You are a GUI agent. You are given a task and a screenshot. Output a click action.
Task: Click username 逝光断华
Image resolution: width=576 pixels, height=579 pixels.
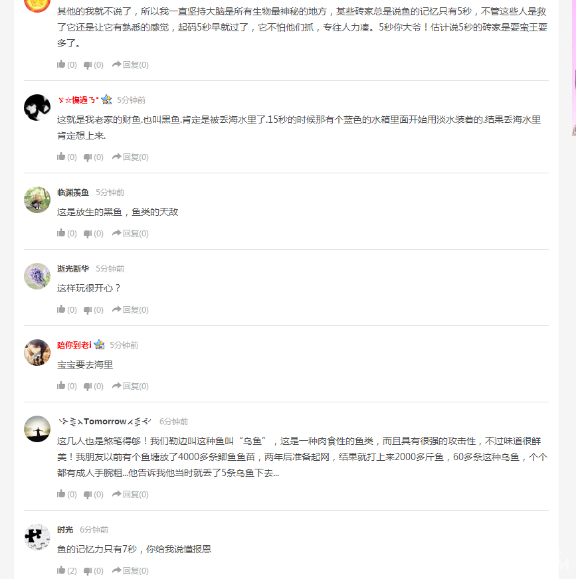point(73,269)
